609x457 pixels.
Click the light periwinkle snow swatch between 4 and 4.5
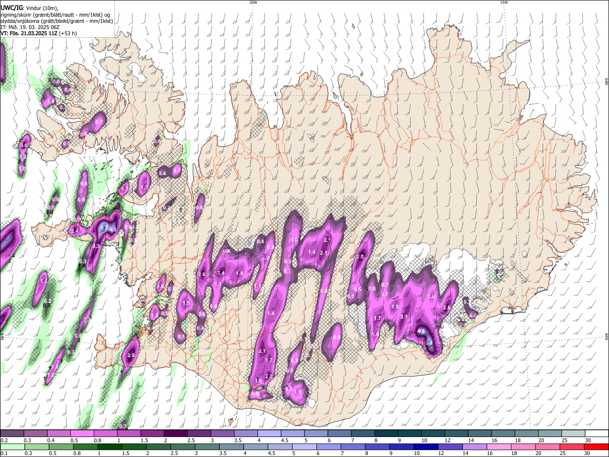pos(269,433)
